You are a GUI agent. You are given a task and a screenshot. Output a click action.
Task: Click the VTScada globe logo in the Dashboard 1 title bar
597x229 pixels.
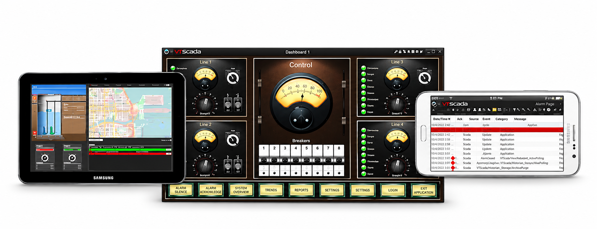pos(167,52)
